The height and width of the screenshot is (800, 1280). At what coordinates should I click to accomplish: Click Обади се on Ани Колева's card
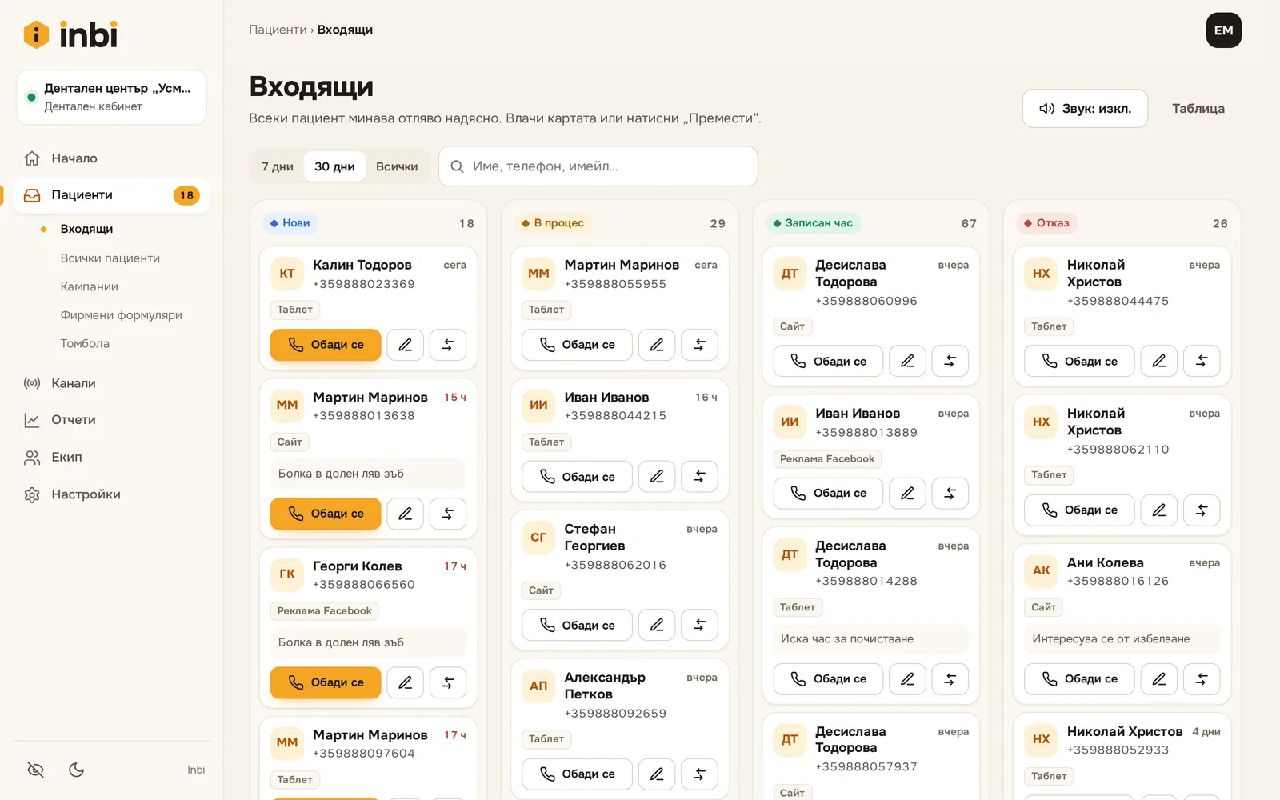point(1079,679)
